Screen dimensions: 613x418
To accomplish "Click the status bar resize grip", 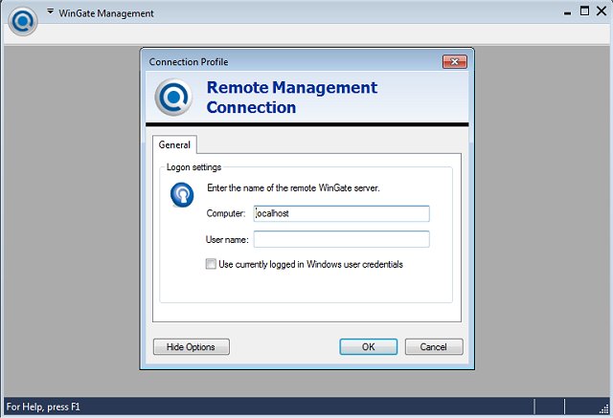I will coord(604,409).
